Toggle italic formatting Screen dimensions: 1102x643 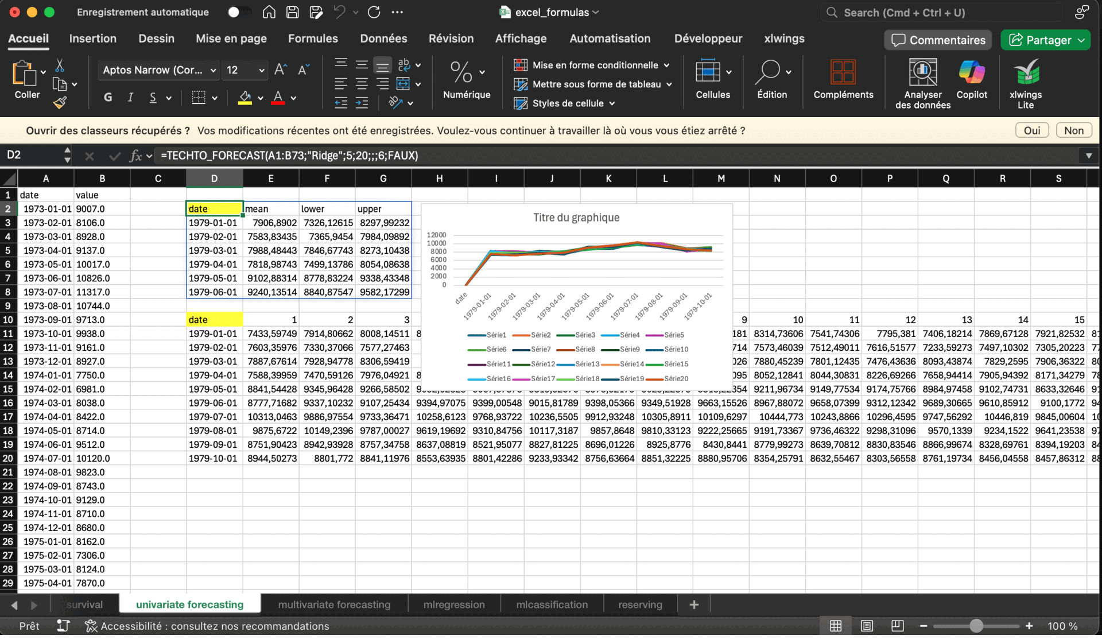pyautogui.click(x=130, y=98)
